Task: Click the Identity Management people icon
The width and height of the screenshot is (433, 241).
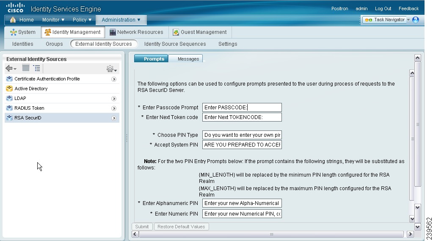Action: (x=48, y=32)
